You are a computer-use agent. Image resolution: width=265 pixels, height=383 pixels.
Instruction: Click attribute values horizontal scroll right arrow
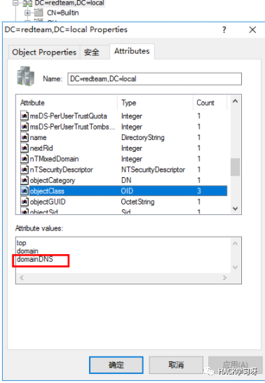coord(224,278)
